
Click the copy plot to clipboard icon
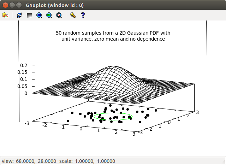point(5,15)
